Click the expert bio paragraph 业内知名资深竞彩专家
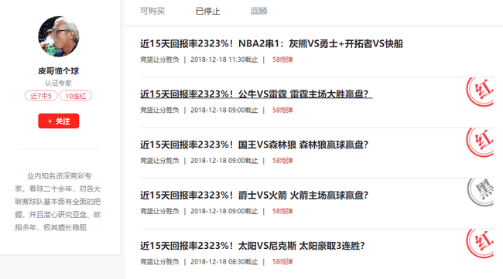Image resolution: width=503 pixels, height=279 pixels. tap(58, 202)
